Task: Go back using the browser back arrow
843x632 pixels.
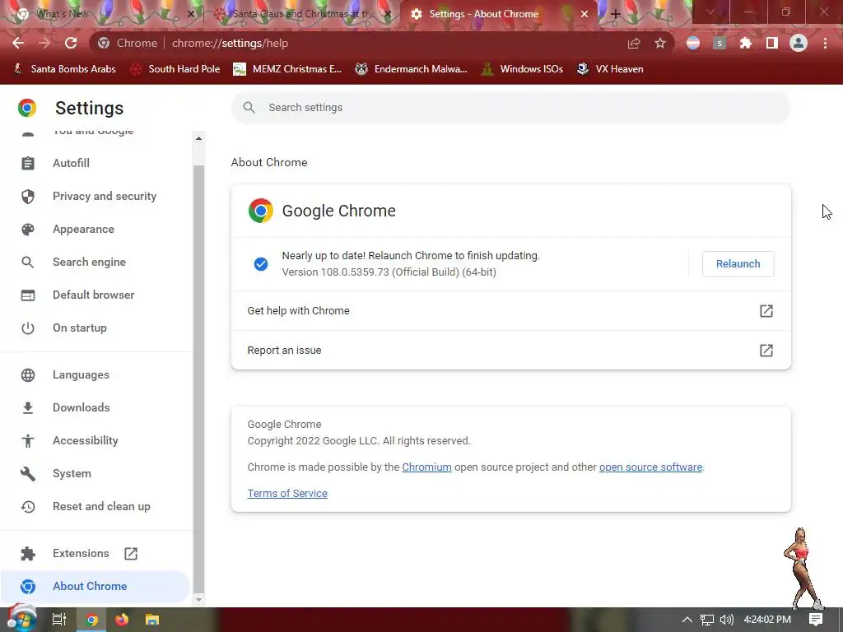Action: click(x=18, y=43)
